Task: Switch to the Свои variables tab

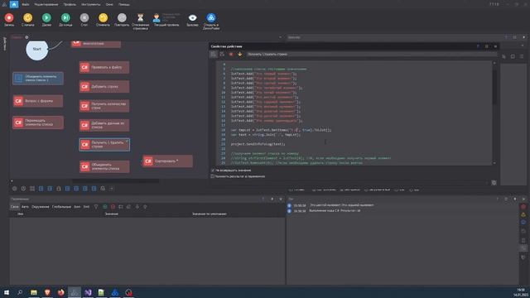Action: pos(15,206)
